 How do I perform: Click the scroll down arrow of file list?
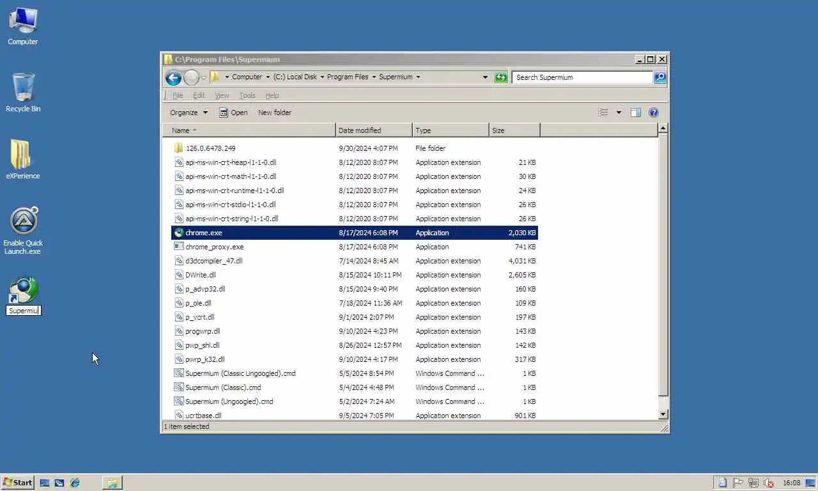coord(663,414)
